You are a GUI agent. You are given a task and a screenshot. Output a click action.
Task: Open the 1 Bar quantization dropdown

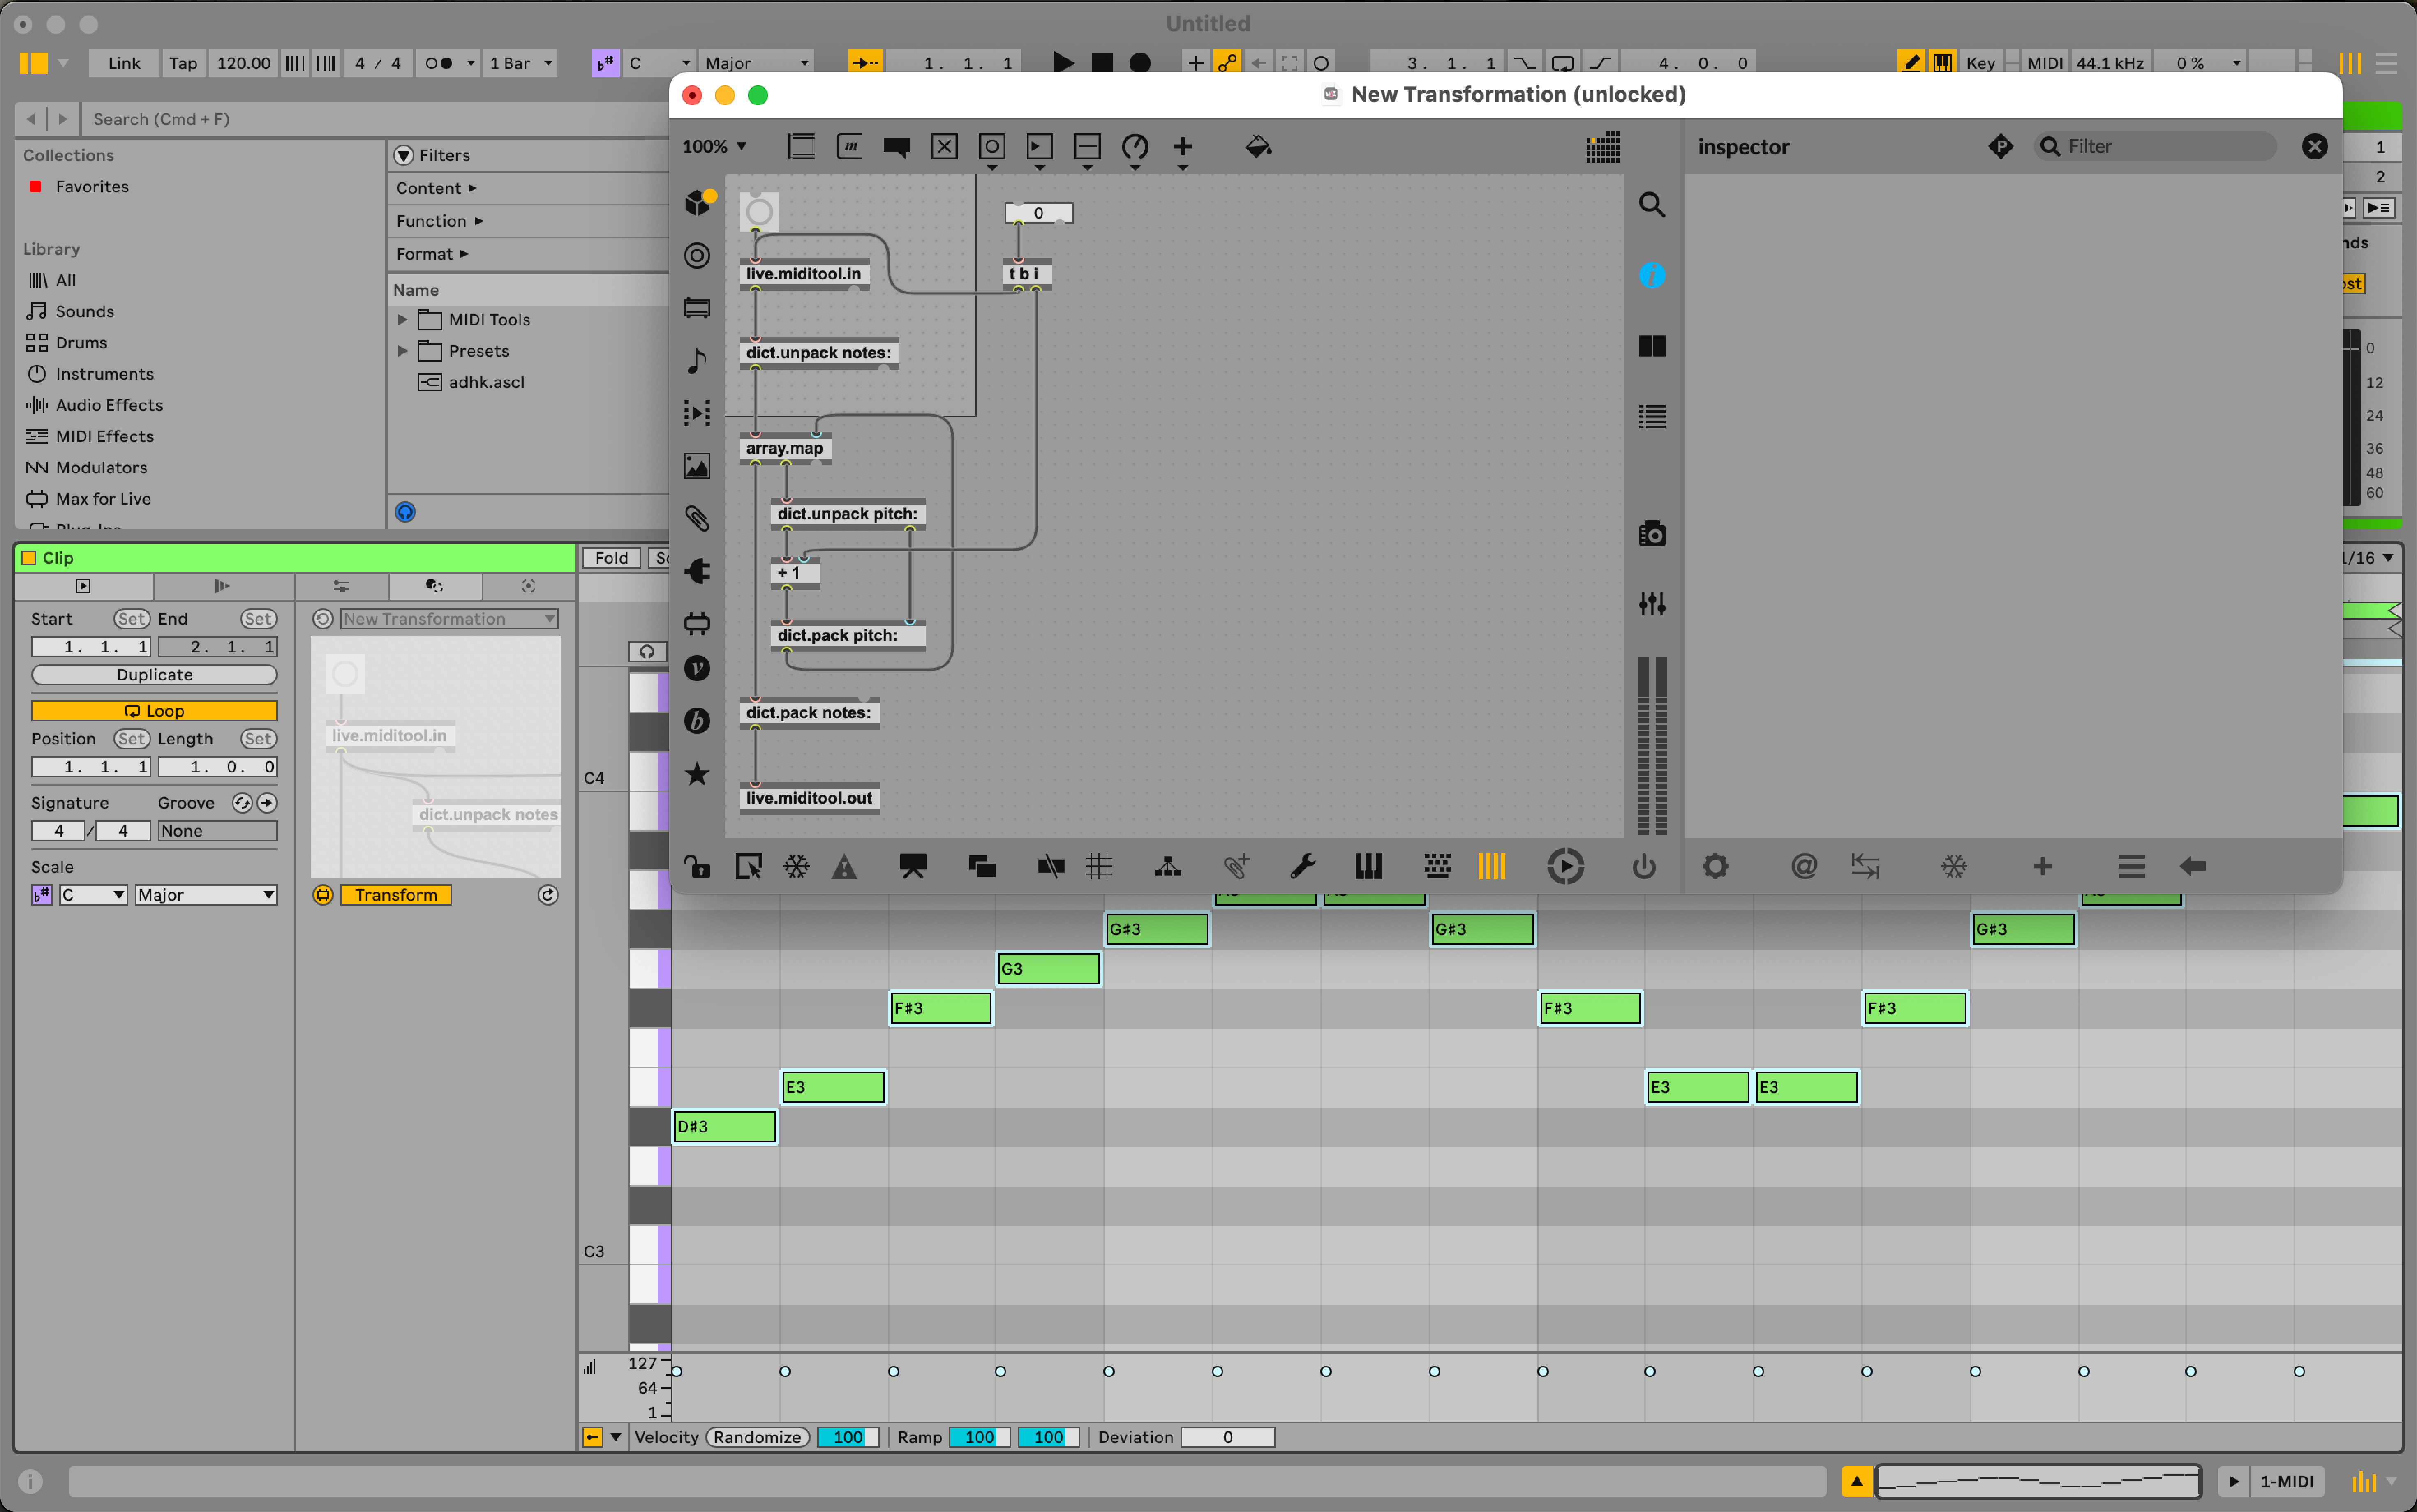tap(520, 63)
